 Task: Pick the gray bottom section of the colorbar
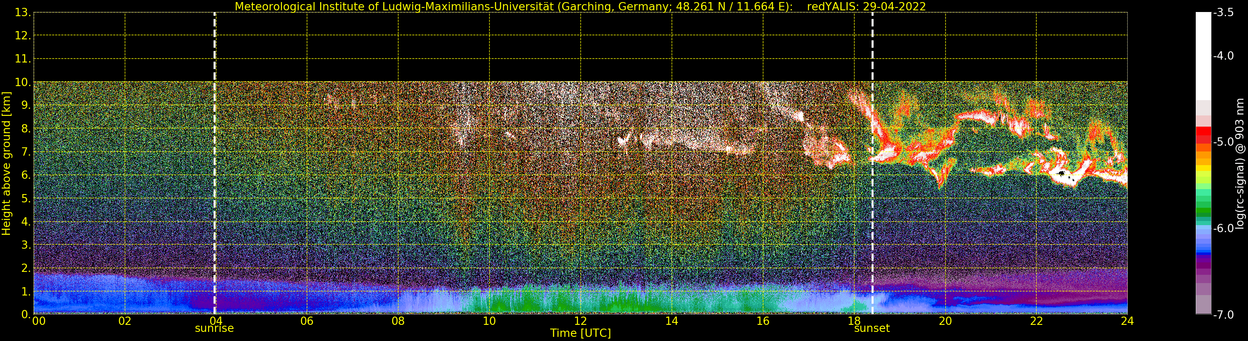(1203, 305)
